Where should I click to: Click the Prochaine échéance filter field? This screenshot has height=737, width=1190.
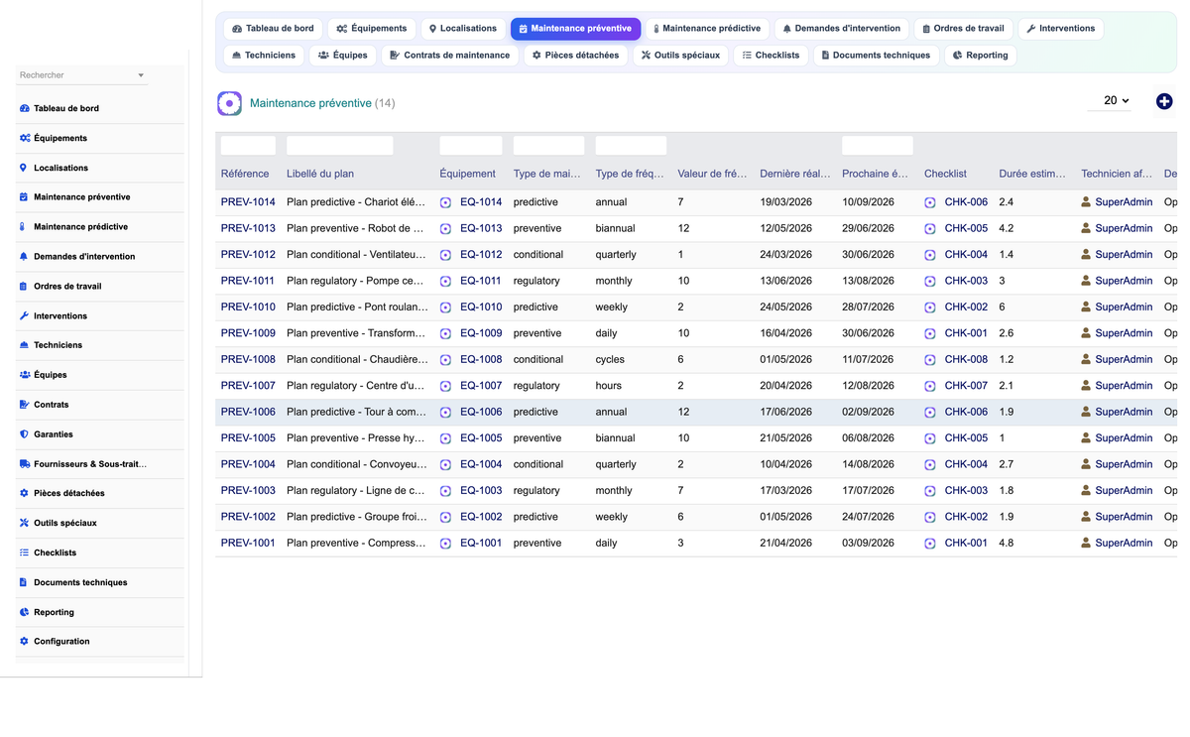click(x=878, y=146)
